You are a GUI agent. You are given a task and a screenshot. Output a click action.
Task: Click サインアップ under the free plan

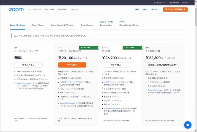28,65
